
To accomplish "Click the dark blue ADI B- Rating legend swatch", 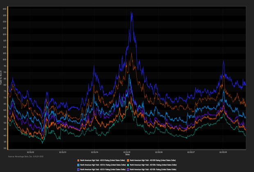I will point(78,170).
